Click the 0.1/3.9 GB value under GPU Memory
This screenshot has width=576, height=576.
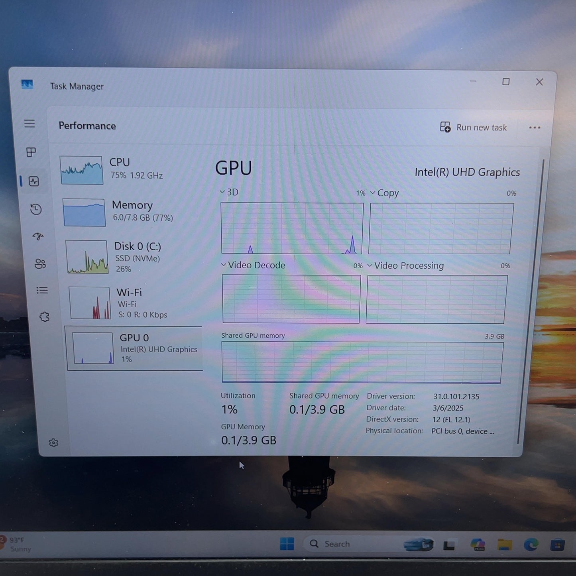[249, 440]
